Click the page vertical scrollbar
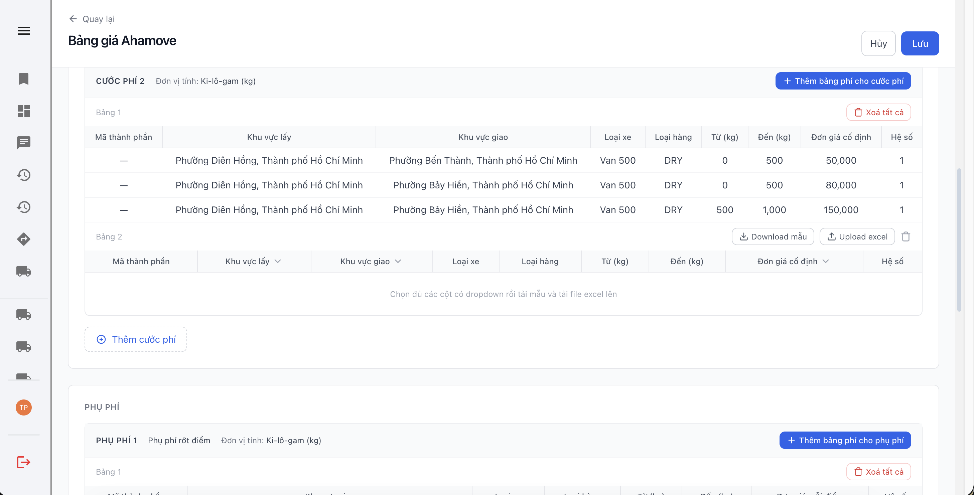Screen dimensions: 974x495 tap(959, 240)
